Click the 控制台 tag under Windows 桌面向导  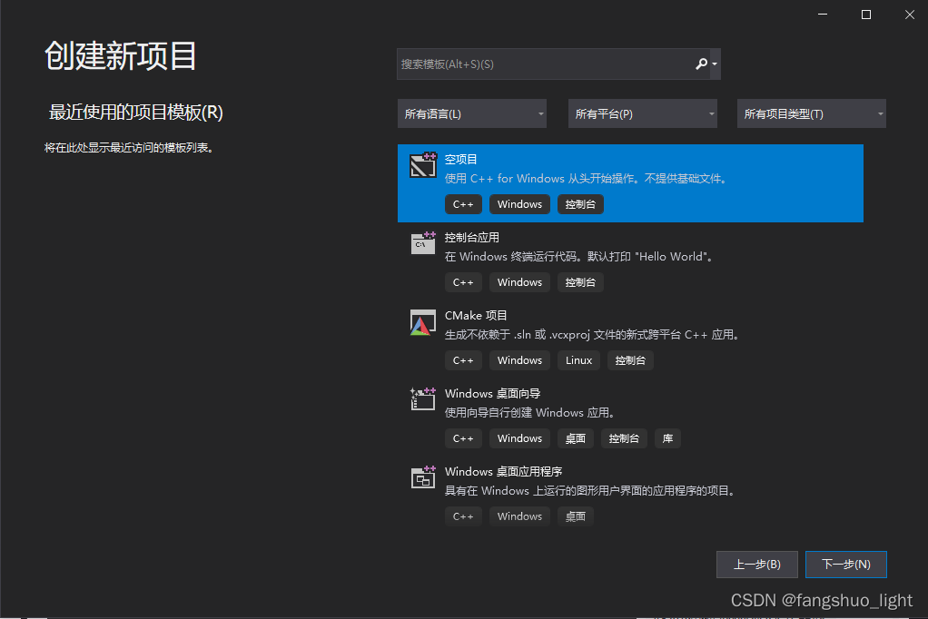[x=624, y=438]
